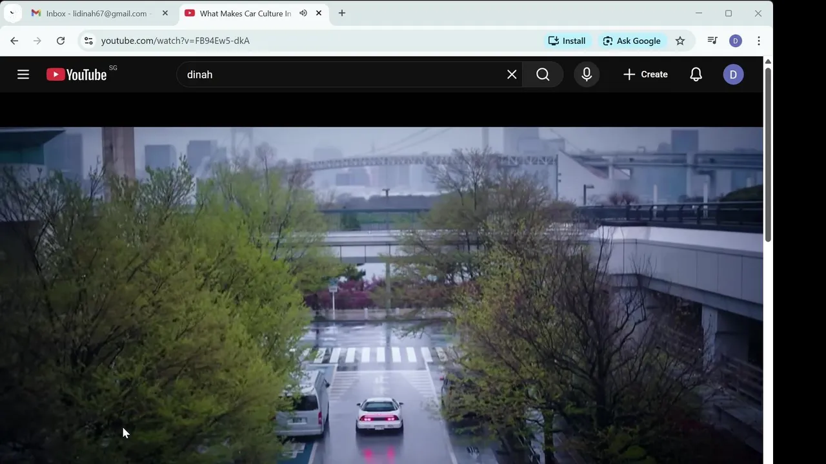Open Chrome three-dot menu
The image size is (826, 464).
pos(759,41)
